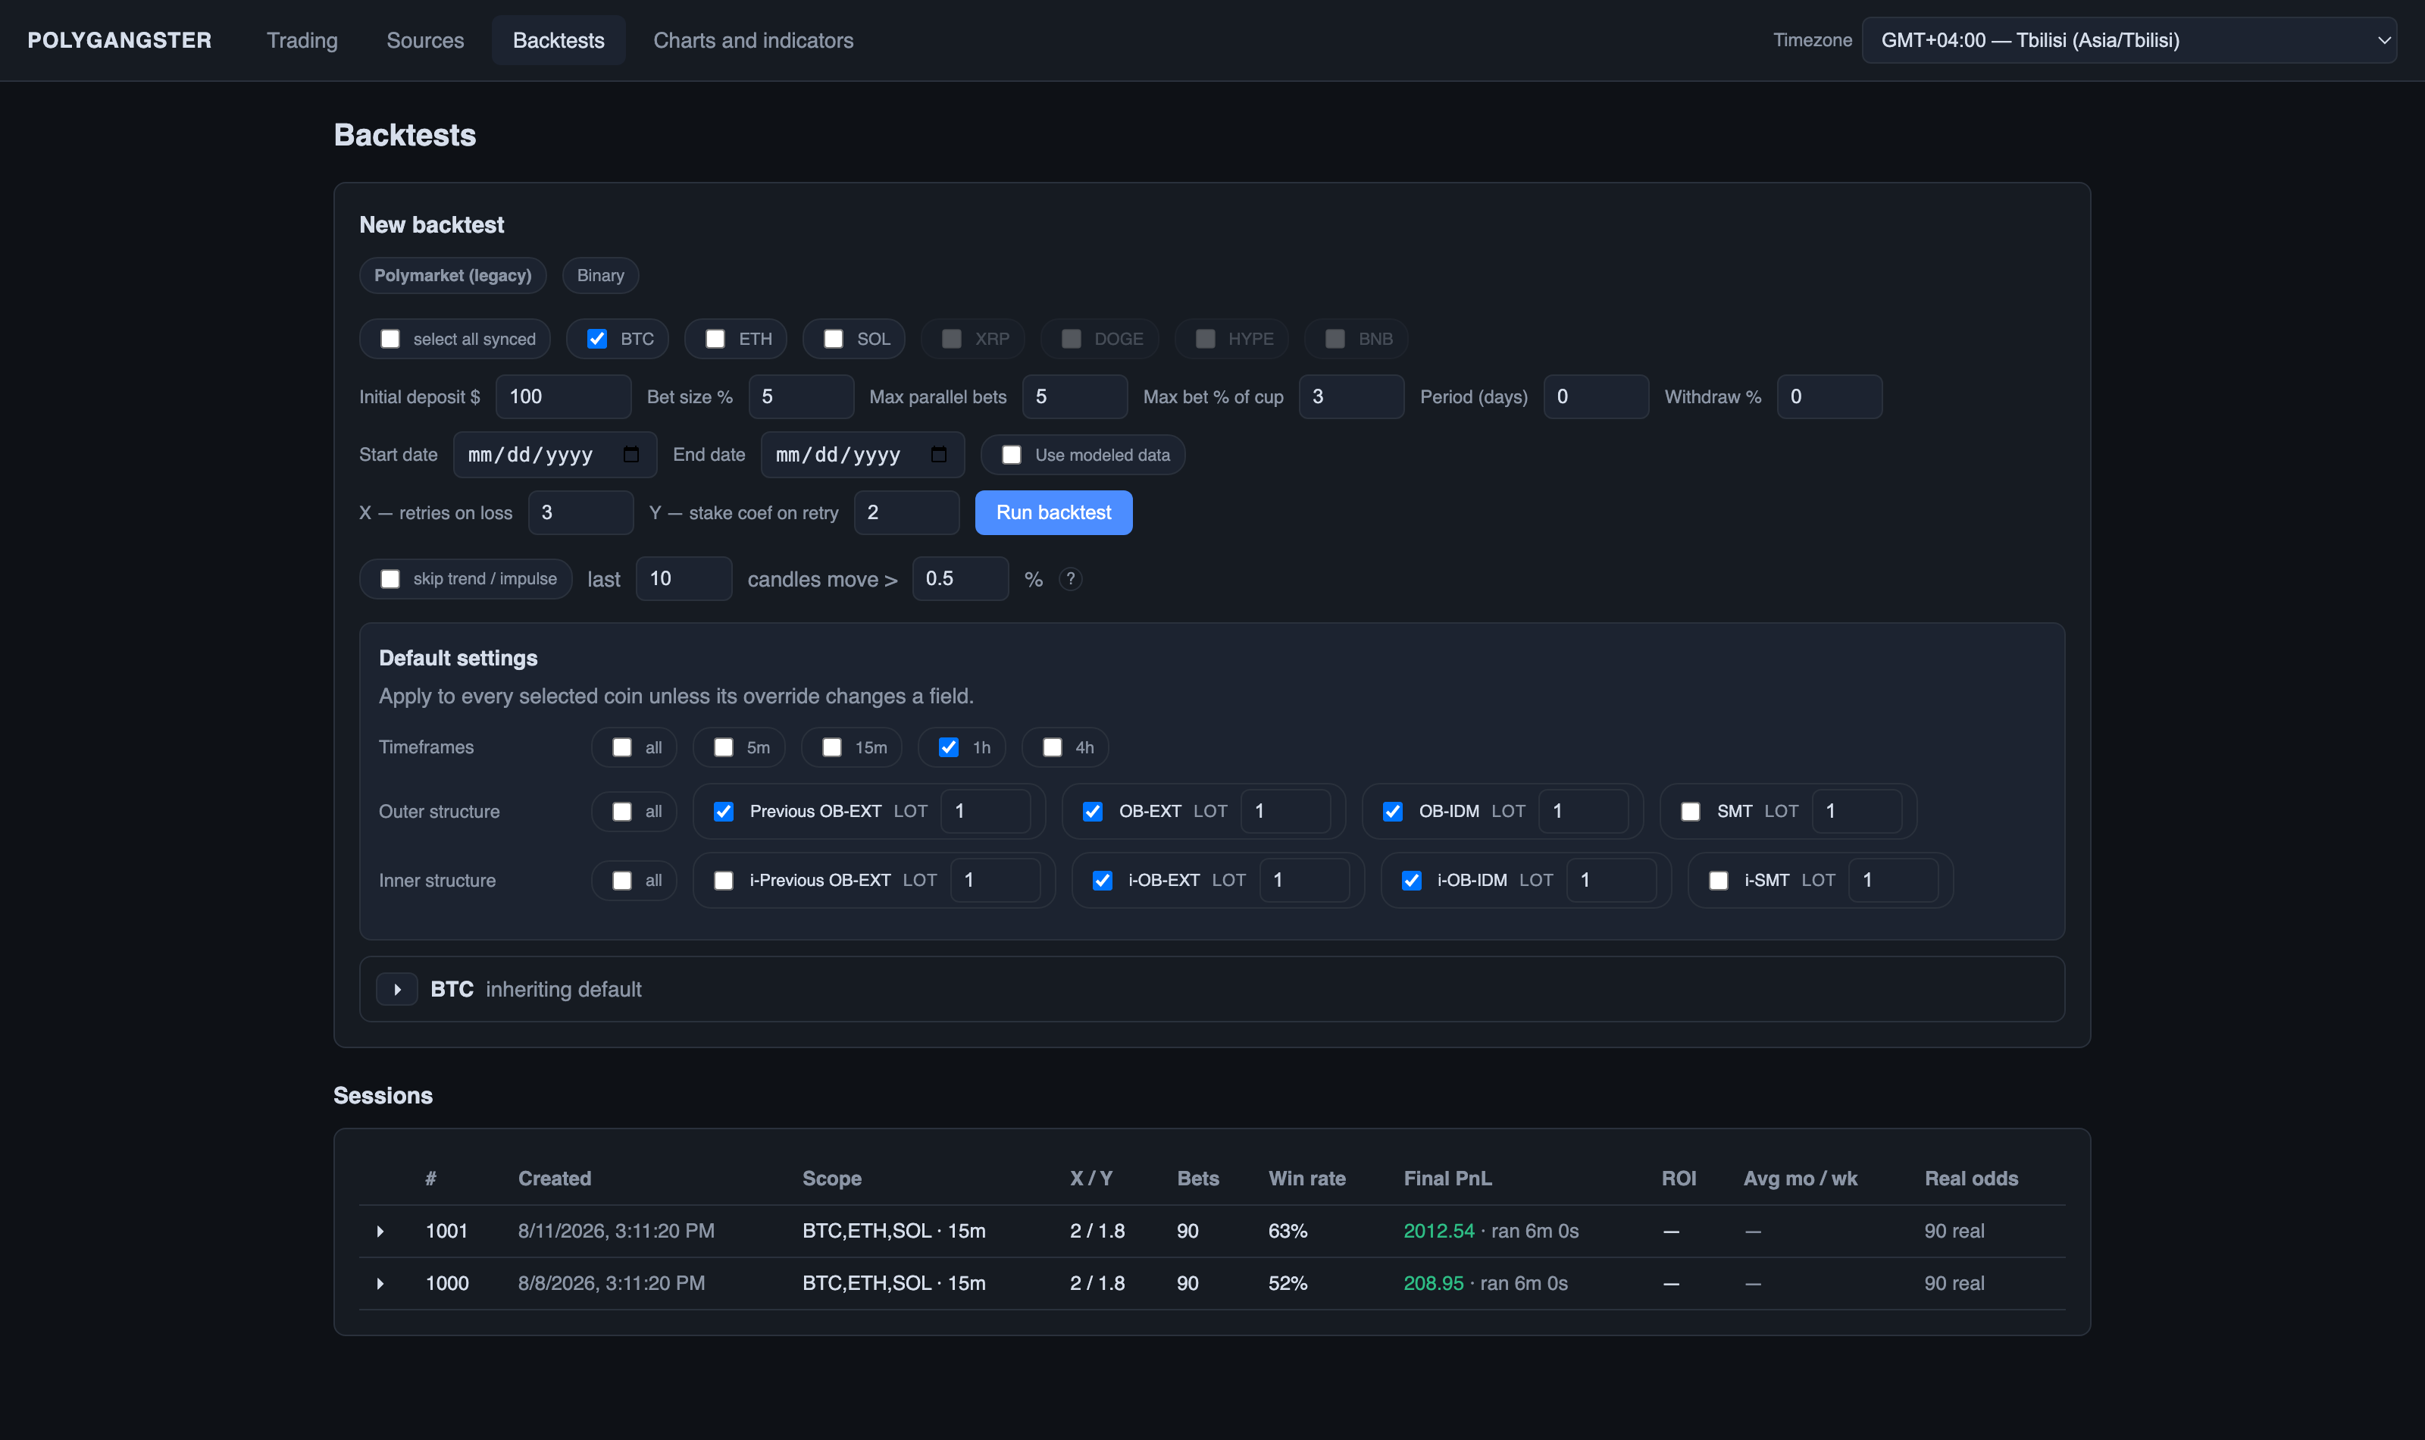Click the Run backtest button
This screenshot has height=1440, width=2425.
pos(1053,512)
